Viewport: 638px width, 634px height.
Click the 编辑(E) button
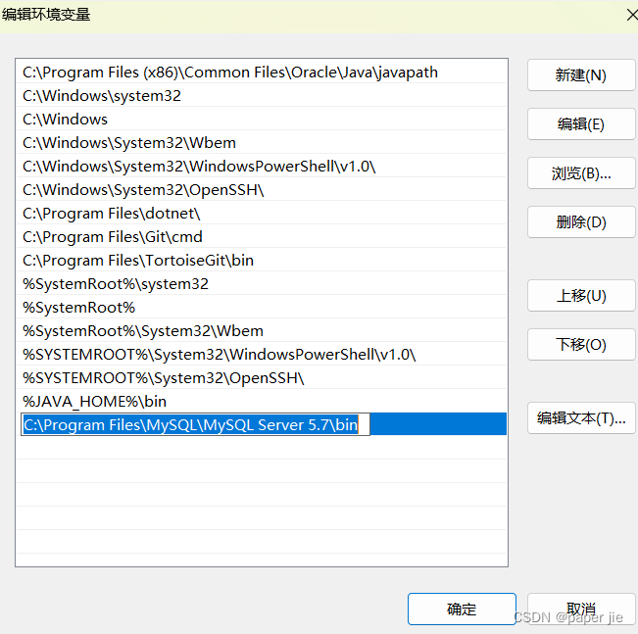(x=581, y=124)
